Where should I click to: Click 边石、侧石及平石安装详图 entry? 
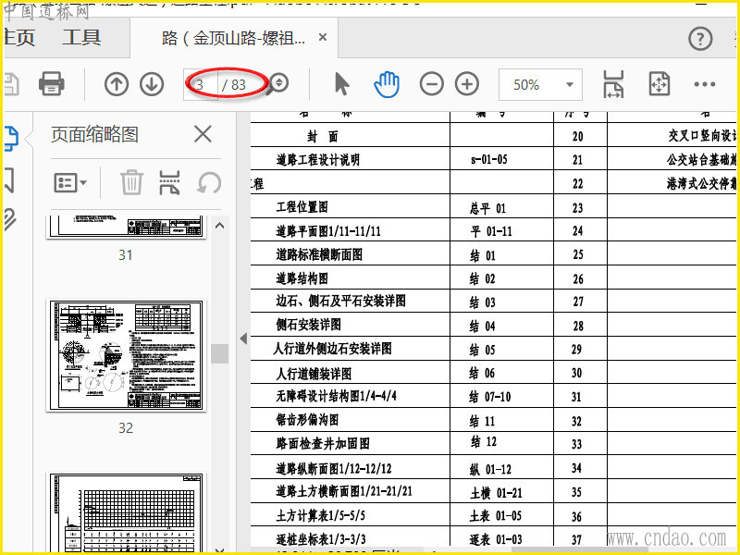(340, 302)
